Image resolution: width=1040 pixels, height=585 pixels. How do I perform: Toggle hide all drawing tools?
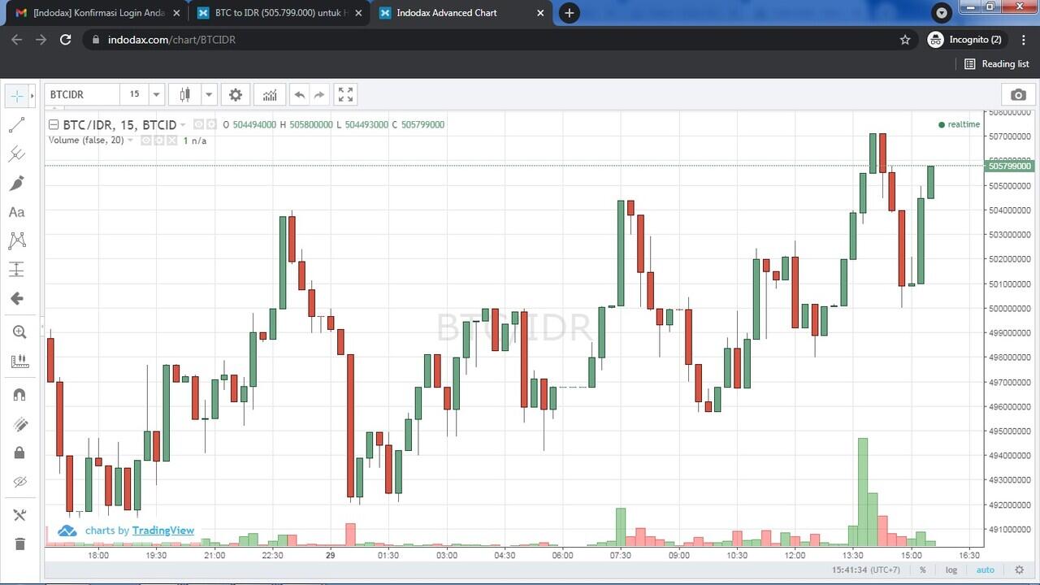tap(19, 482)
